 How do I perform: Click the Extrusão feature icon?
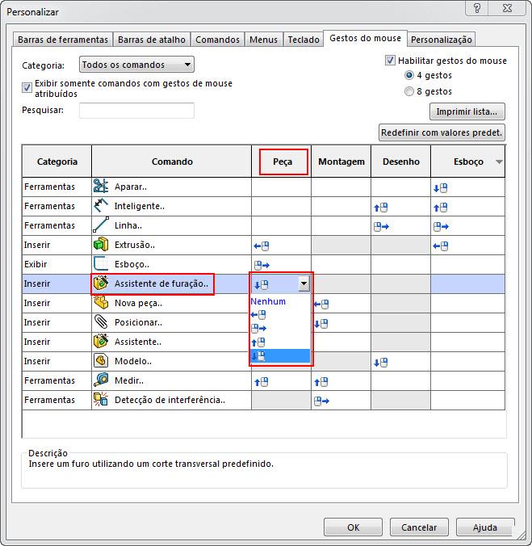101,245
